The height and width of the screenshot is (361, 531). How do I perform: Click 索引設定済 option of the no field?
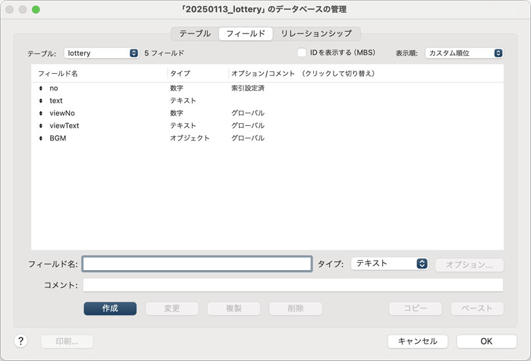tap(247, 88)
